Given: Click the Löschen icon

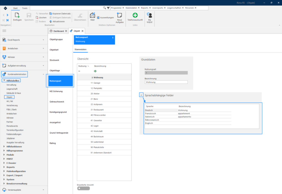Looking at the screenshot, I should point(37,17).
